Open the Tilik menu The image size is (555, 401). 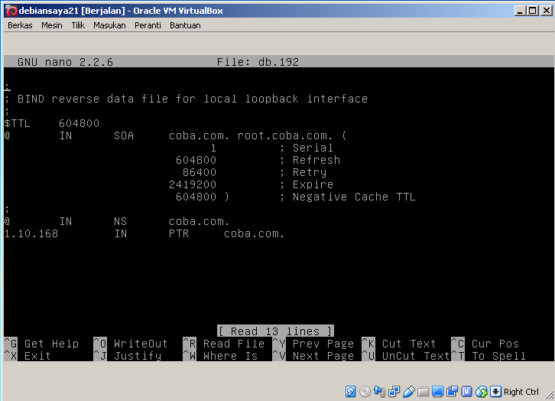click(x=78, y=25)
